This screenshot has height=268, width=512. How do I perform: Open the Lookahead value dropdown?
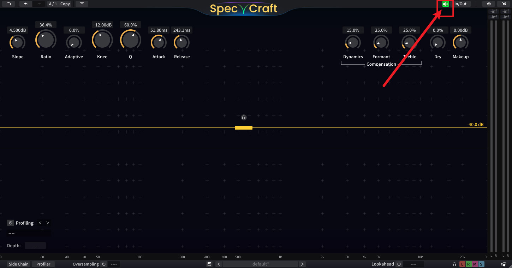(413, 264)
